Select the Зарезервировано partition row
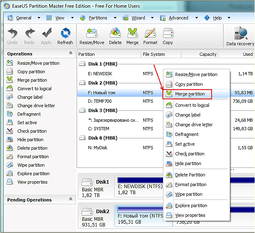 pos(120,120)
